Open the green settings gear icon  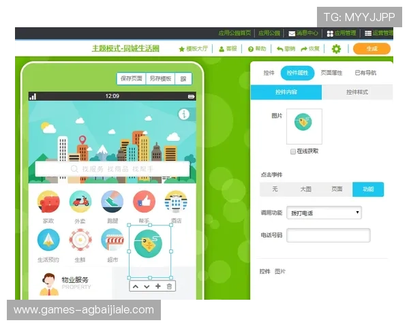336,49
